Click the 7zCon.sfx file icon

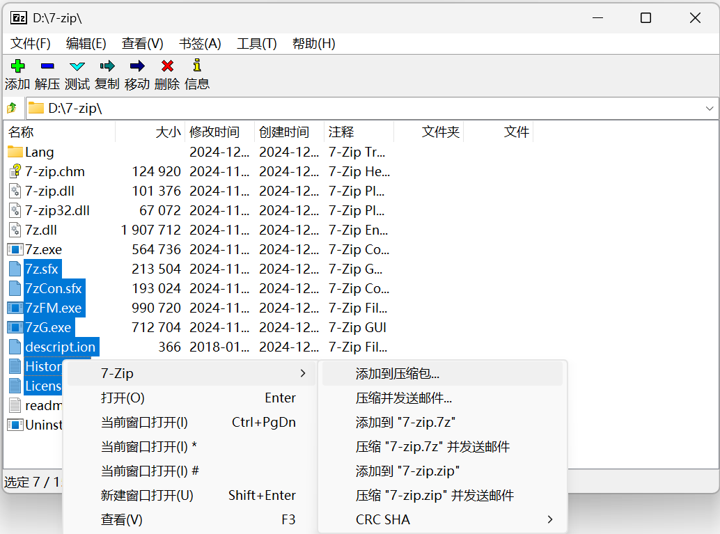click(x=15, y=288)
